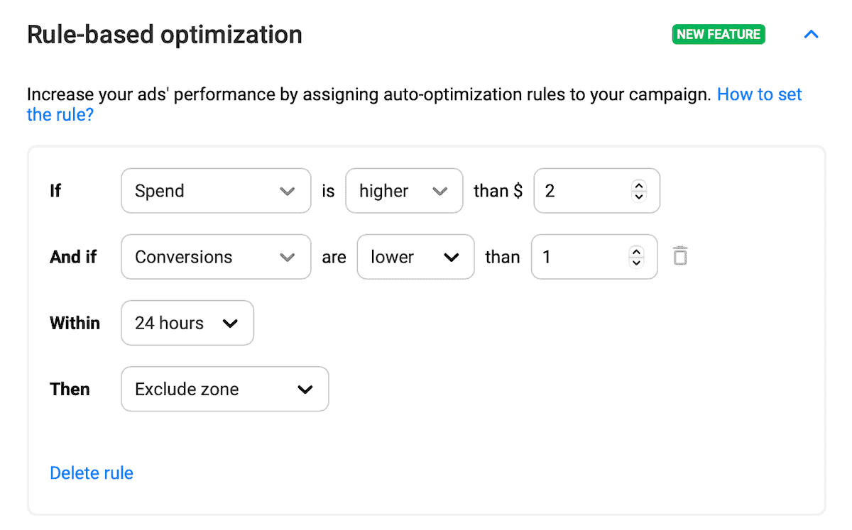Select the Spend dollar amount input field
852x530 pixels.
[582, 190]
